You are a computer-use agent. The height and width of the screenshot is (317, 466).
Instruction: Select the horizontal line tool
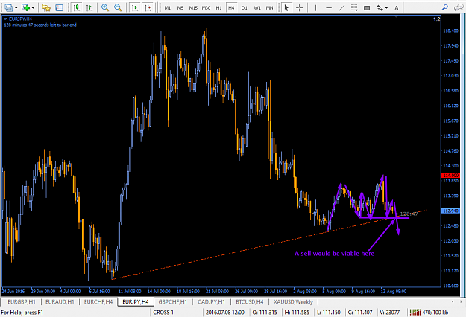point(329,7)
